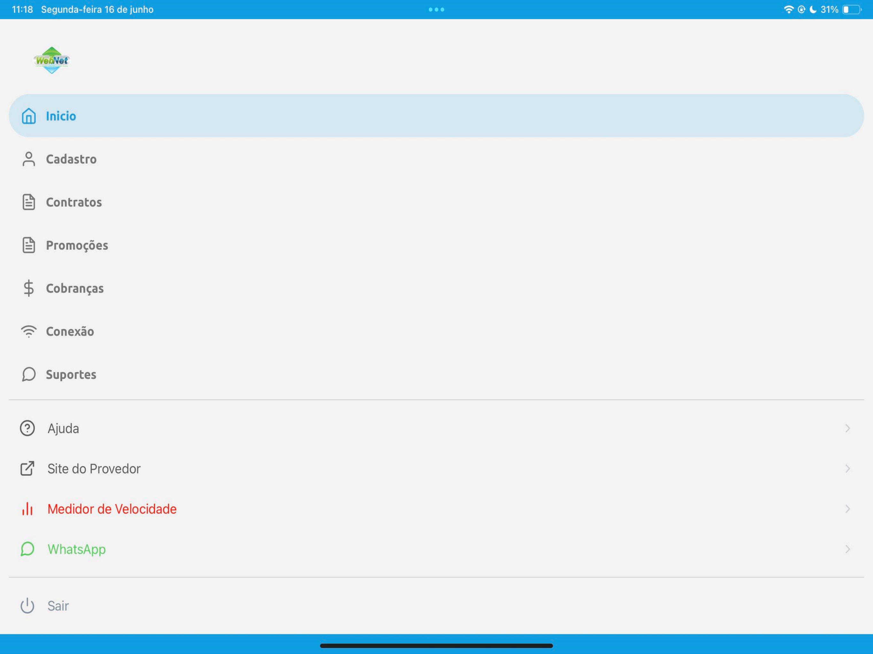The image size is (873, 654).
Task: Open the Inicio menu item
Action: [x=436, y=116]
